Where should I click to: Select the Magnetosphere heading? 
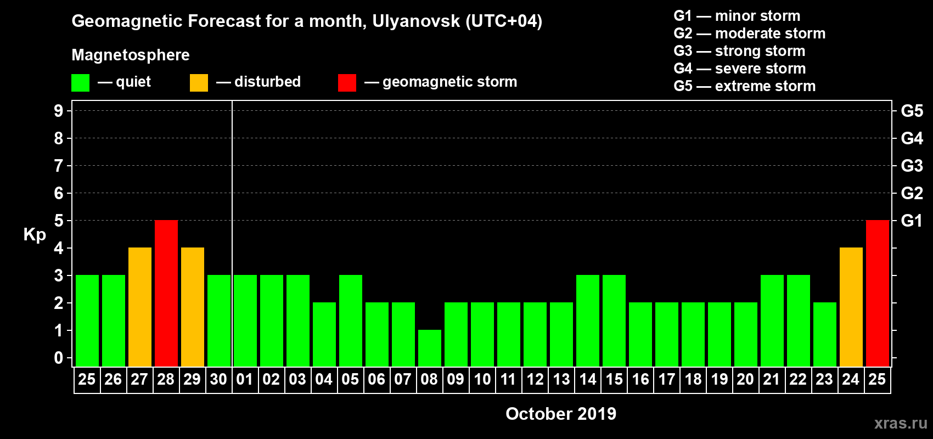(131, 55)
